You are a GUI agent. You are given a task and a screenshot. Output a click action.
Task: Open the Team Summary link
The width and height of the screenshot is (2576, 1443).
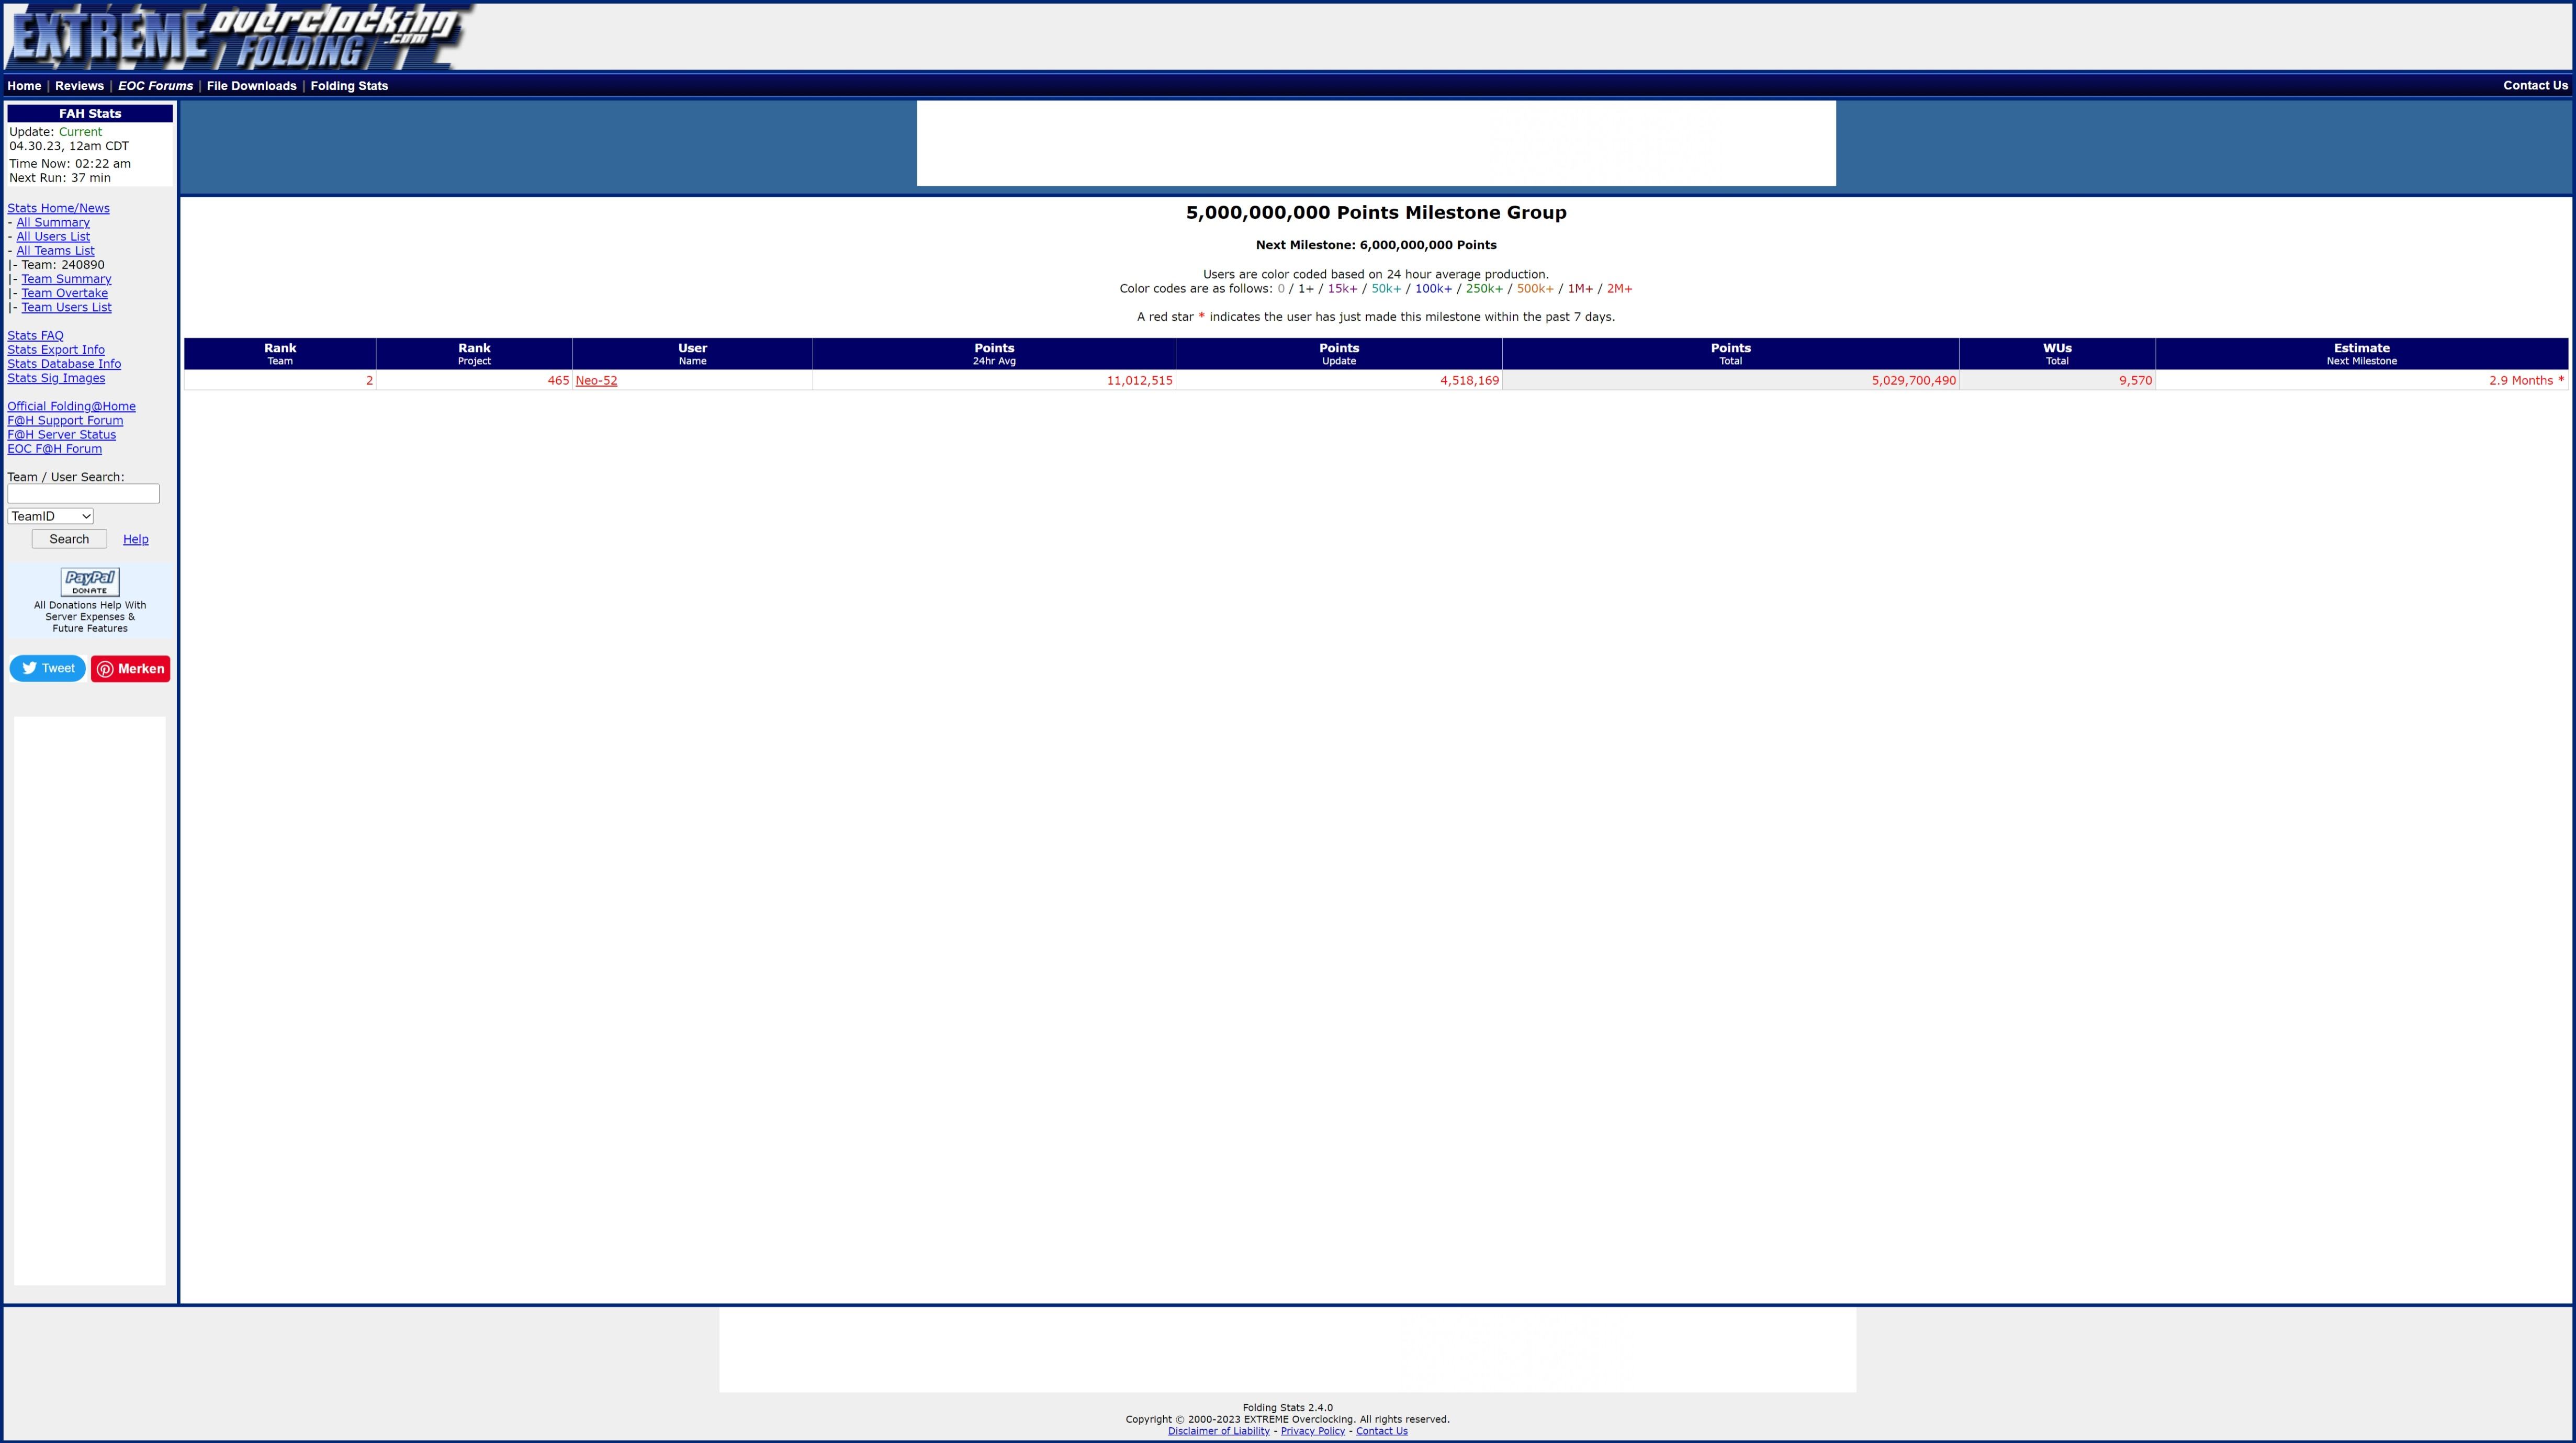click(67, 279)
